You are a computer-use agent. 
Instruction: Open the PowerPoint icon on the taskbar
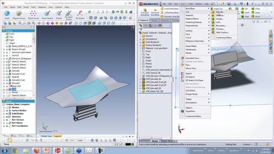coord(46,150)
